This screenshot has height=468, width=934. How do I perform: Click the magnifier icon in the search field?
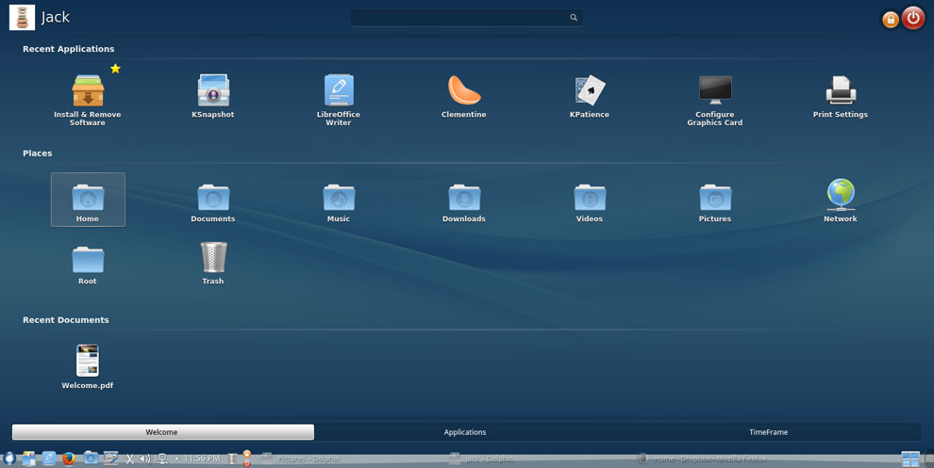tap(574, 18)
